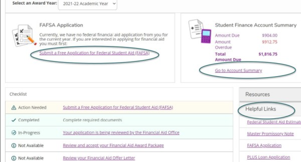Click info icon beside Offer Letter row

pyautogui.click(x=14, y=158)
